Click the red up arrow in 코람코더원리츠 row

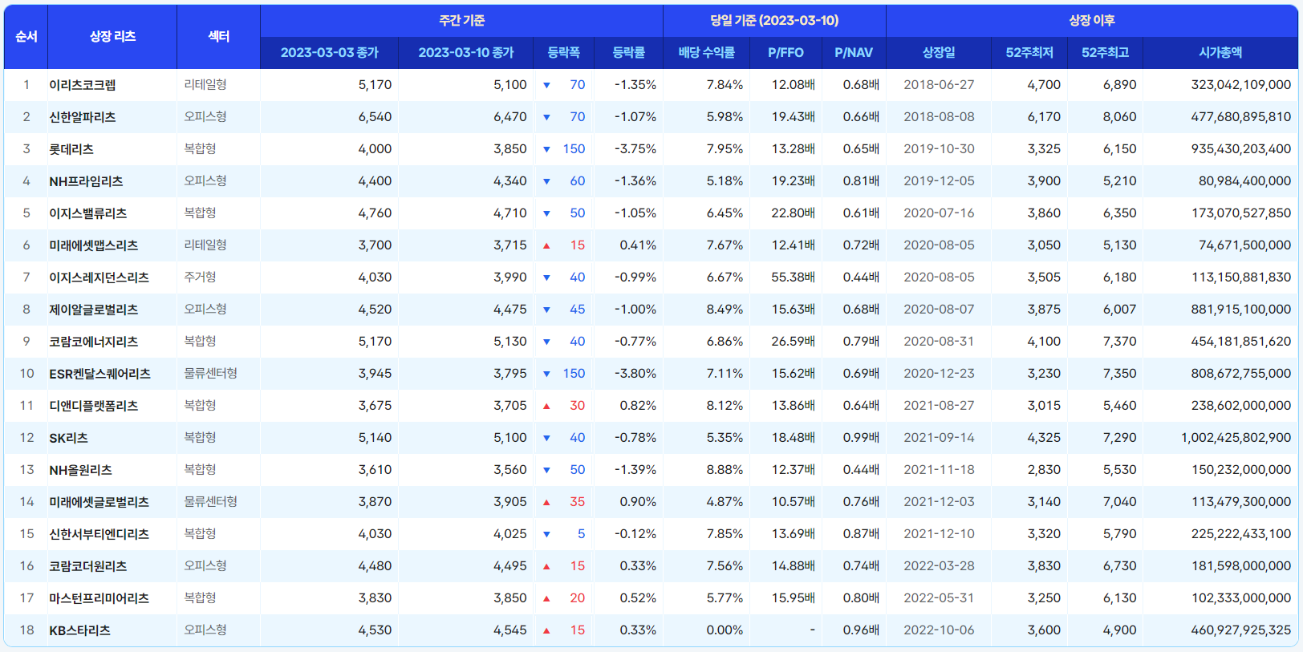(x=546, y=566)
